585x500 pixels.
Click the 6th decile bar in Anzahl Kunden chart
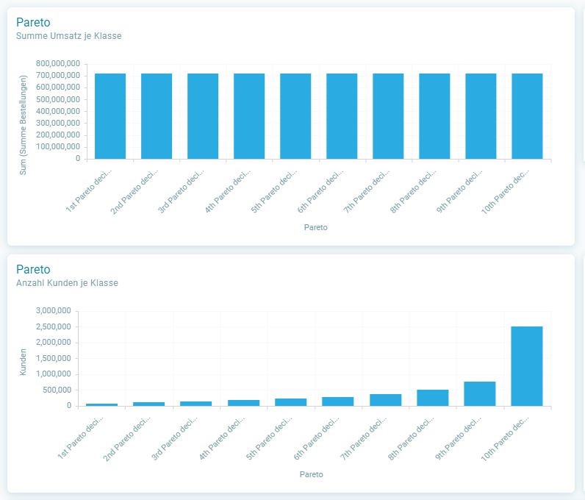pyautogui.click(x=338, y=401)
